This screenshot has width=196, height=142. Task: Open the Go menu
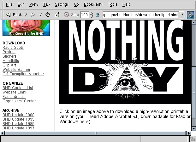pyautogui.click(x=76, y=4)
